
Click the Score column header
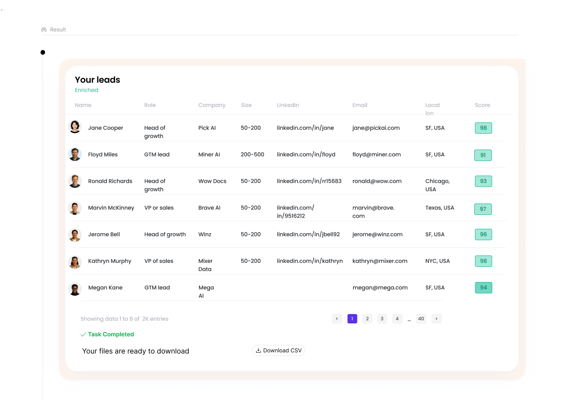[482, 105]
